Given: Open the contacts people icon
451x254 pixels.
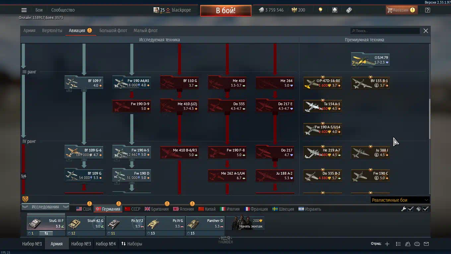Looking at the screenshot, I should [x=408, y=244].
